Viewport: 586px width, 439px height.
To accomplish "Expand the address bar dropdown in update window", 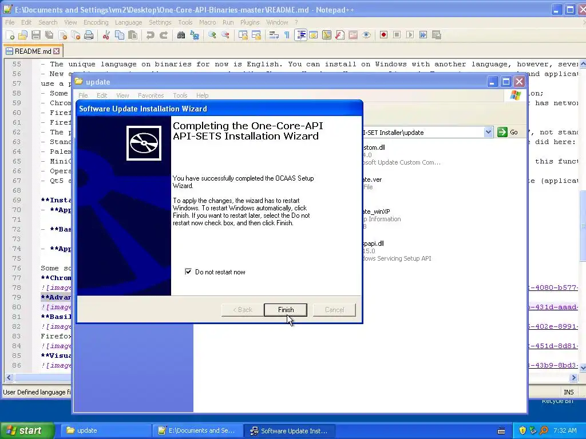I will (488, 132).
